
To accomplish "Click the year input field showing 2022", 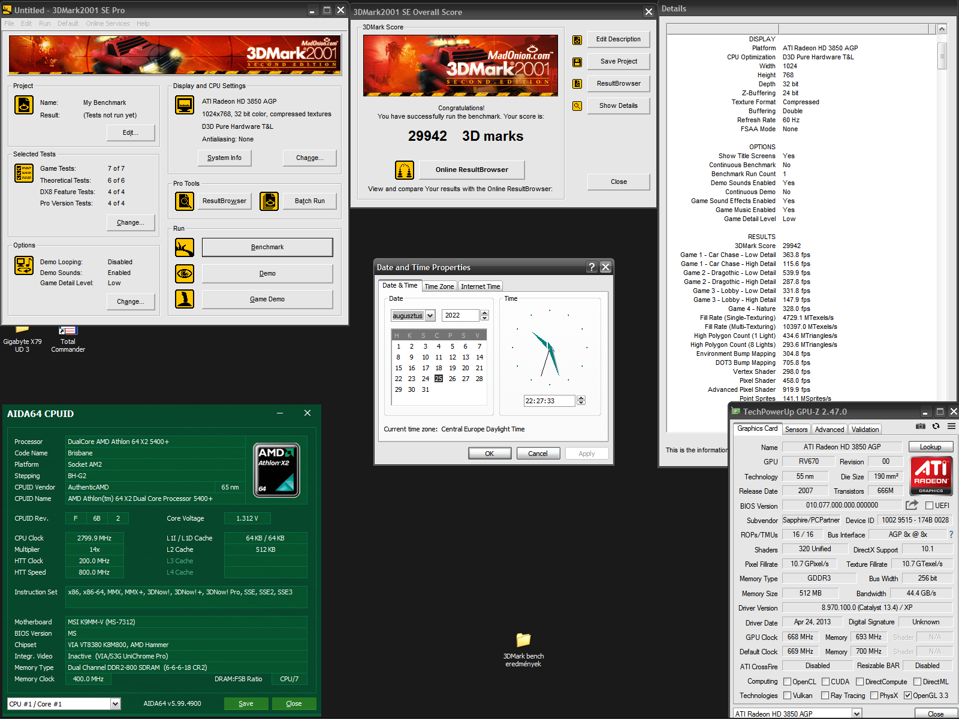I will (x=460, y=316).
